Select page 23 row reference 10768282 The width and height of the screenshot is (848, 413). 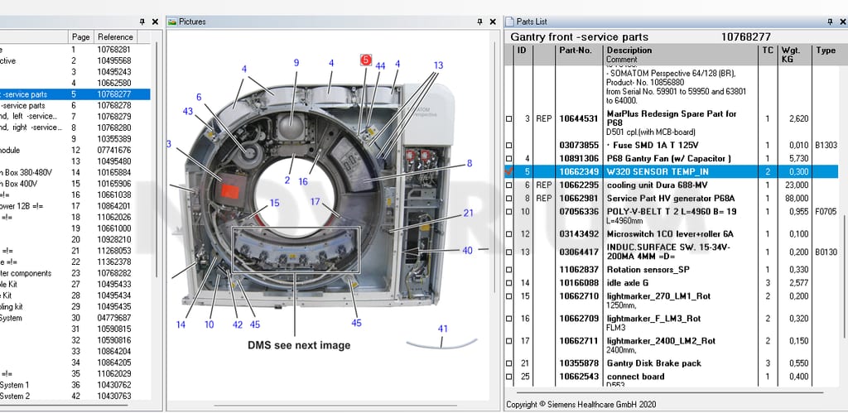75,273
